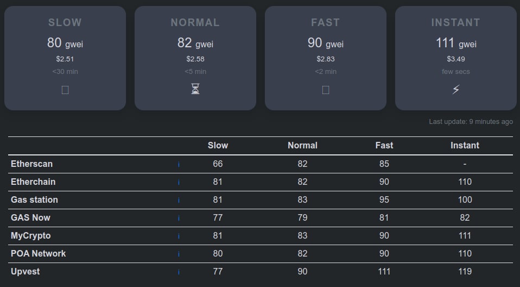This screenshot has height=287, width=520.
Task: Open the info icon for GAS Now
Action: 179,218
